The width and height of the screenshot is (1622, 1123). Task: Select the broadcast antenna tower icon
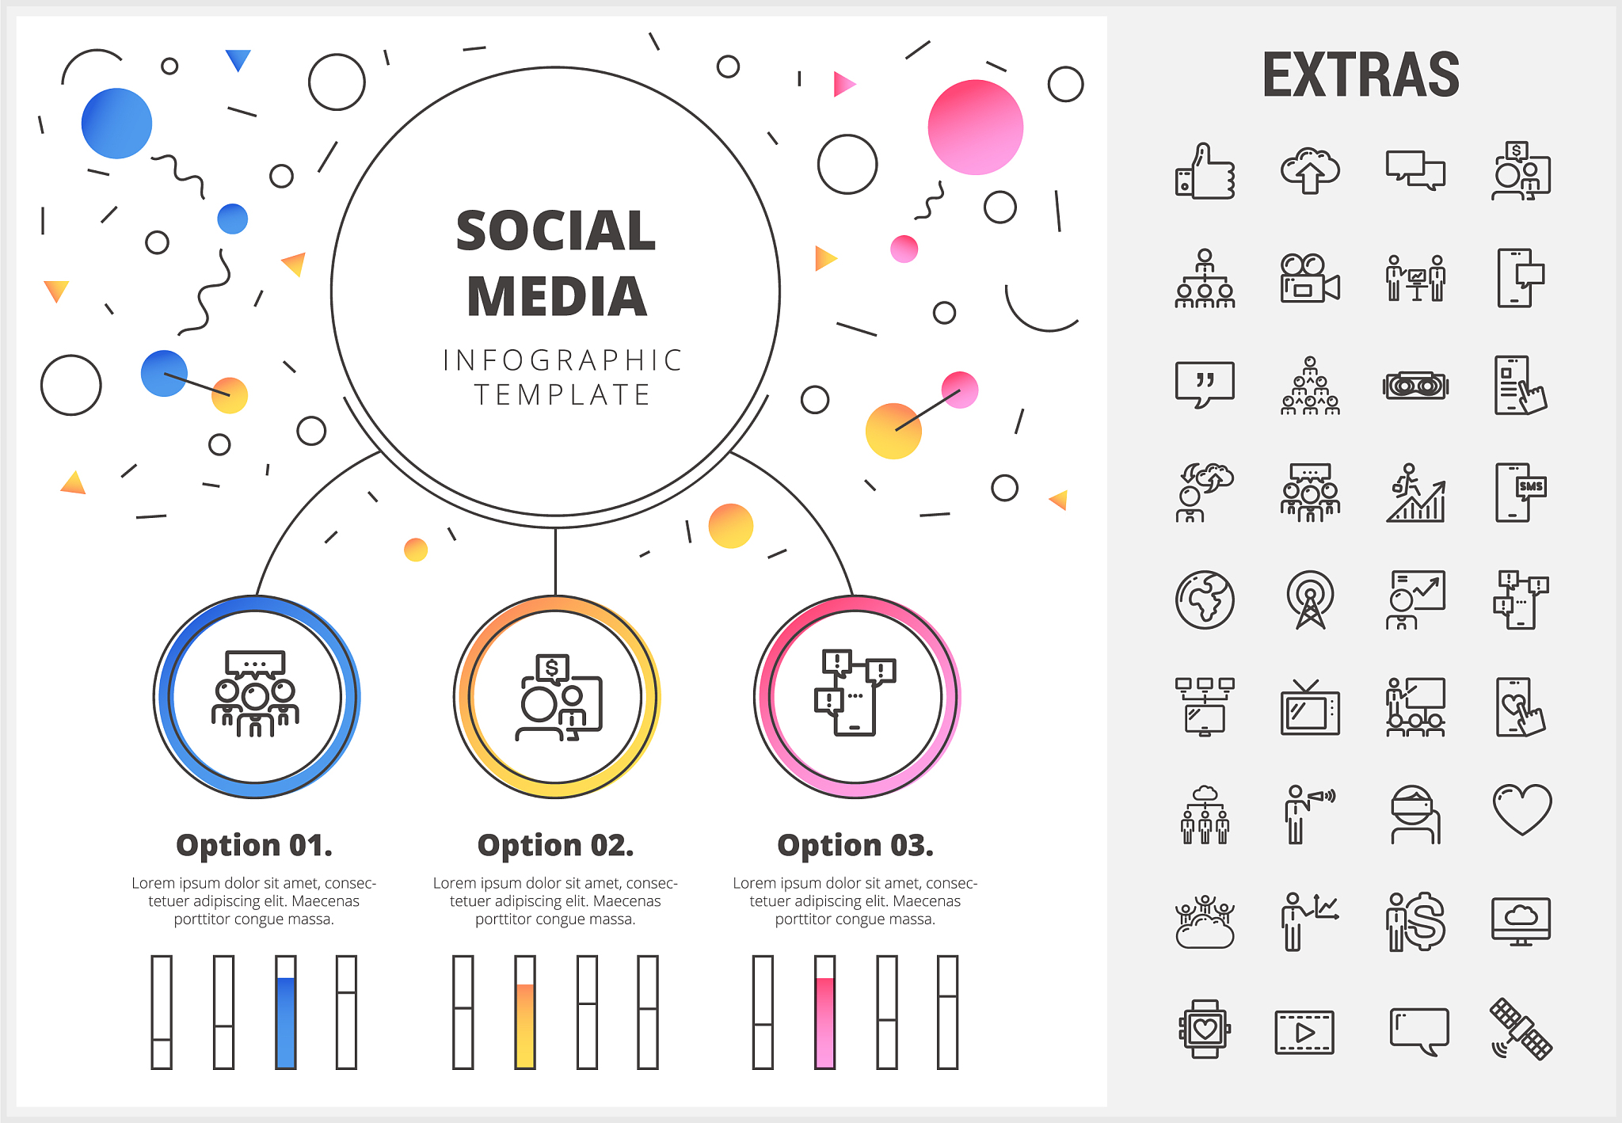click(1310, 600)
